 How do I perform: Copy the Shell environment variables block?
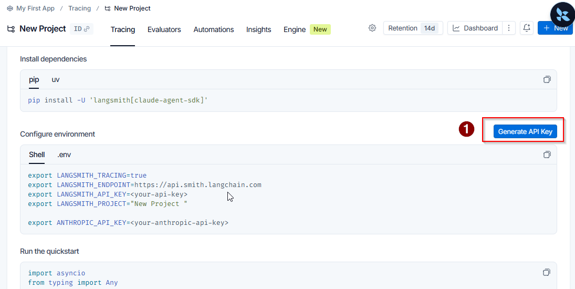pyautogui.click(x=547, y=155)
